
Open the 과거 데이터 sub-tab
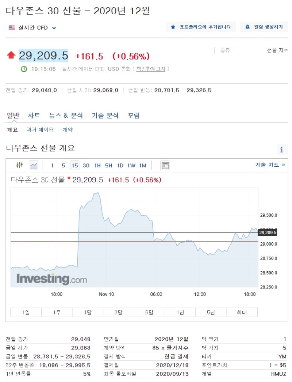click(40, 130)
